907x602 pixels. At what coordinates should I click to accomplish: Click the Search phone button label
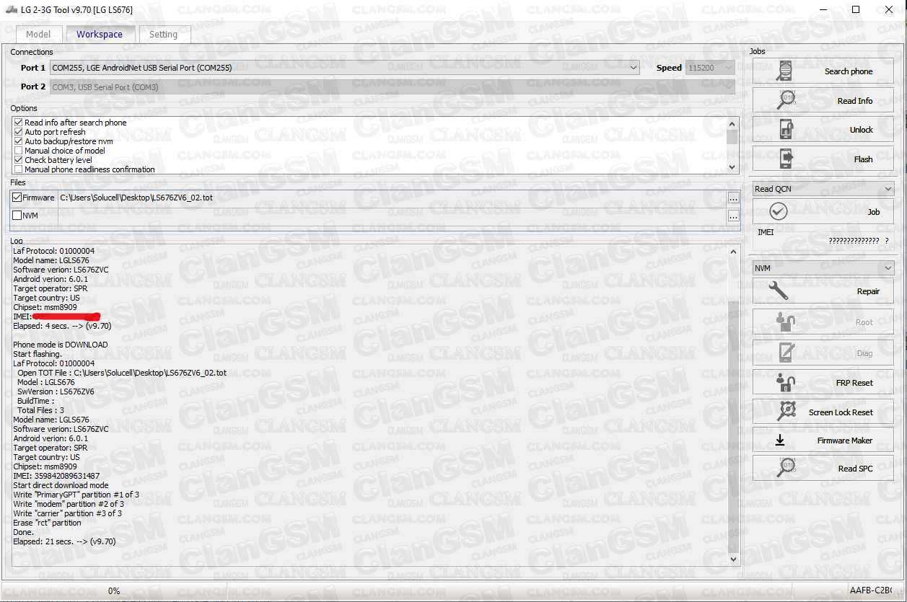click(849, 71)
